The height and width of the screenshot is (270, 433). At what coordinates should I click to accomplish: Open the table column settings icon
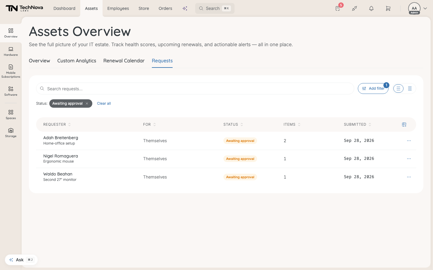pos(404,124)
